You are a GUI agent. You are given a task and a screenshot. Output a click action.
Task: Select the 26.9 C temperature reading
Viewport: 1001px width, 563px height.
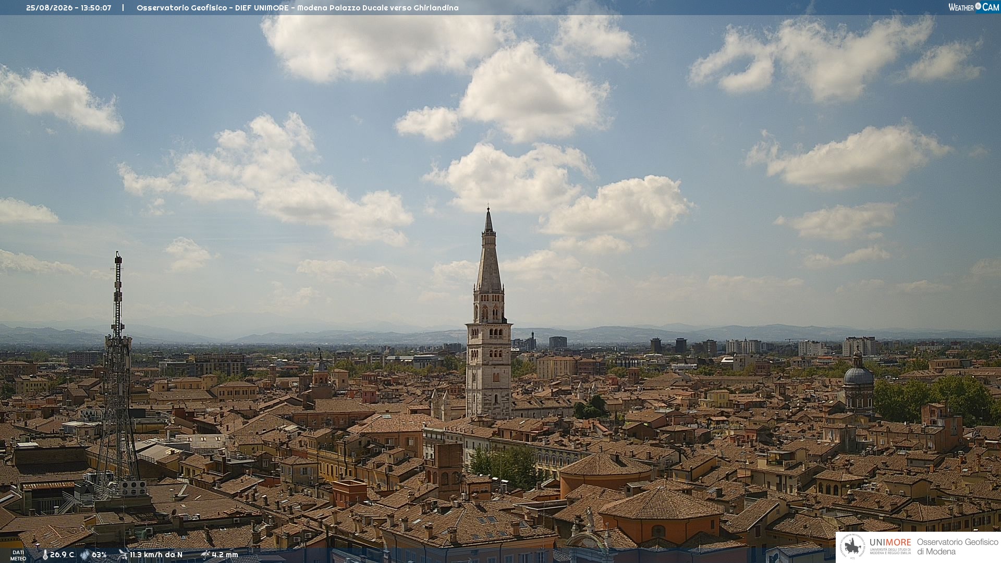tap(62, 555)
